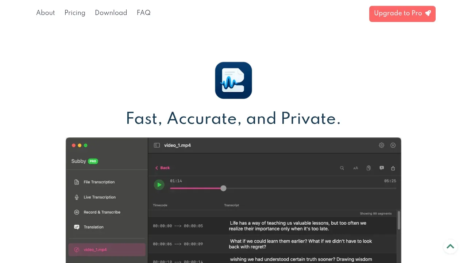Click the video_1.mp4 file icon
The image size is (467, 263).
(77, 250)
